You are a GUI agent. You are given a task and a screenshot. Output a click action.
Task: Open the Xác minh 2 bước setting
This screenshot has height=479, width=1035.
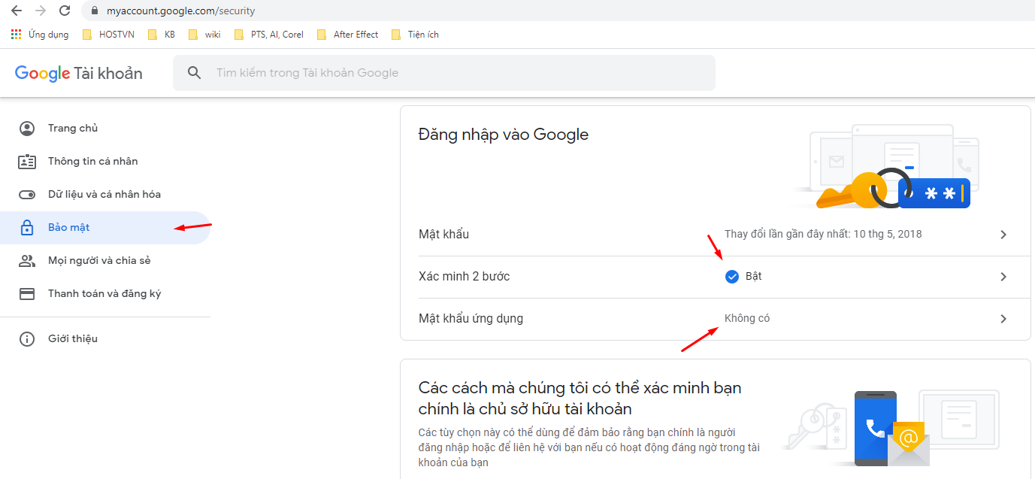click(x=716, y=277)
